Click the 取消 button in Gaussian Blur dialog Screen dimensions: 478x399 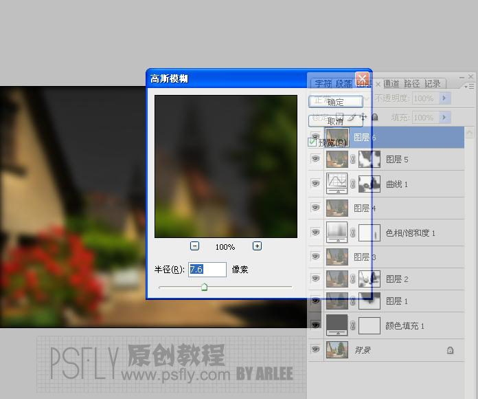(336, 121)
